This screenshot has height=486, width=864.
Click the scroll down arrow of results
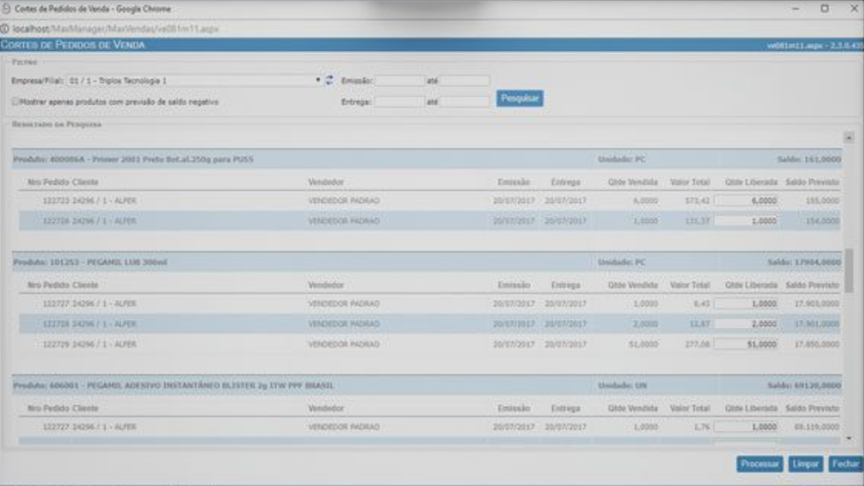848,438
